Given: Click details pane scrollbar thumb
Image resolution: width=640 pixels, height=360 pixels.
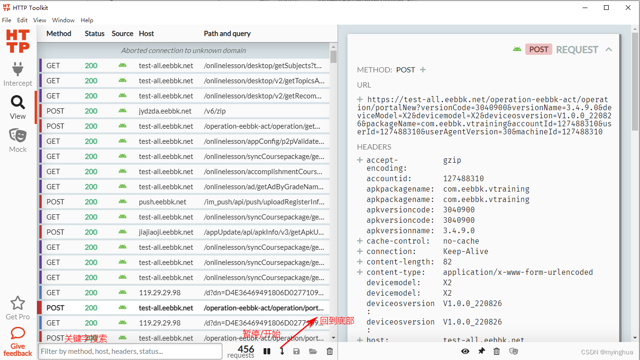Looking at the screenshot, I should [x=635, y=81].
